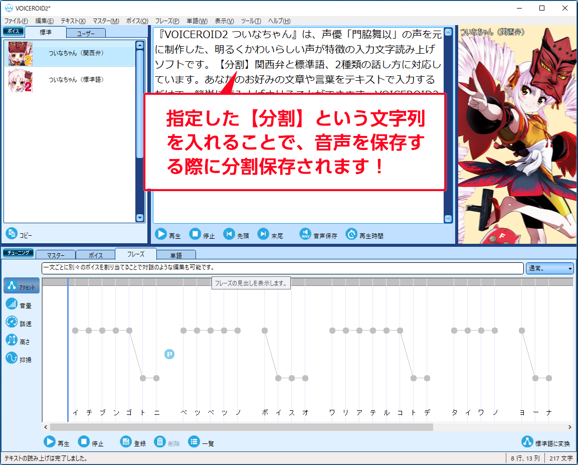Screen dimensions: 578x465
Task: Open the 単語(W) menu
Action: point(197,21)
